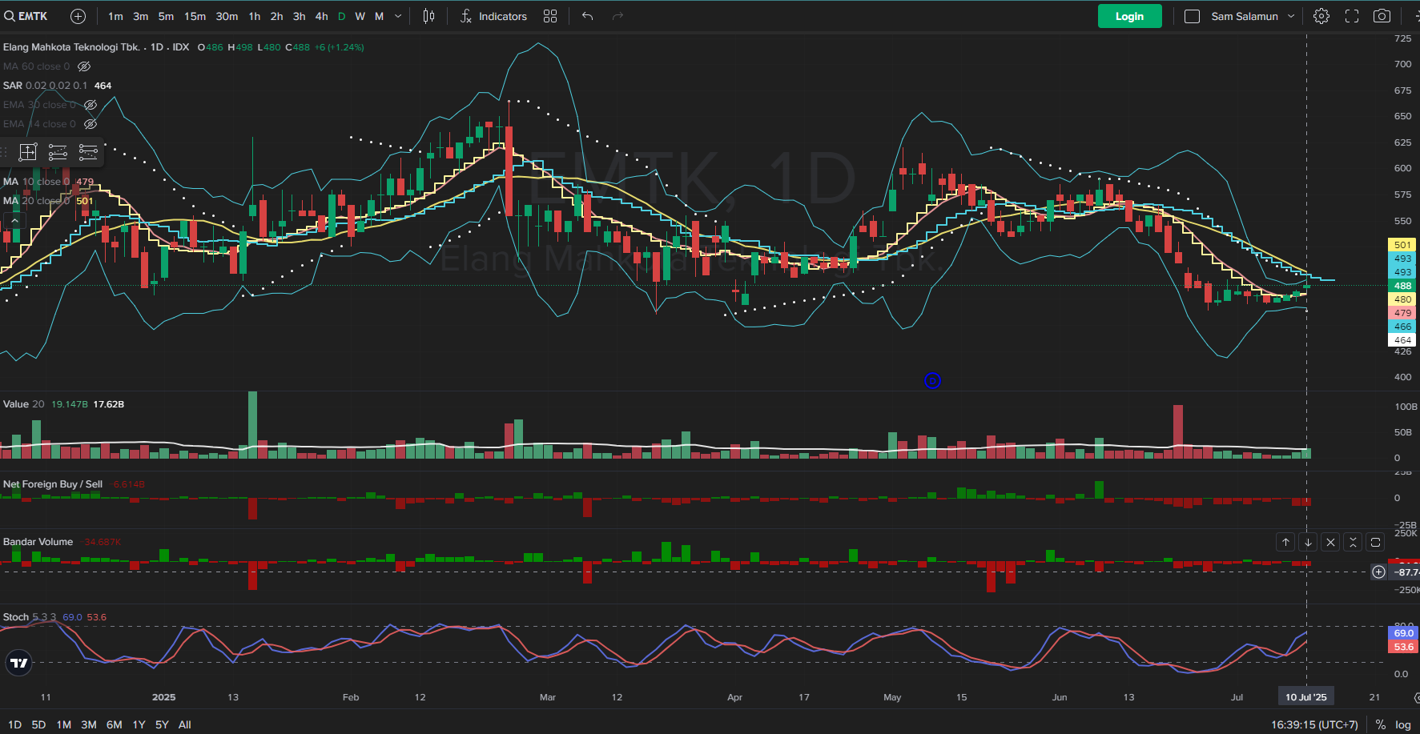This screenshot has width=1420, height=734.
Task: Select the Net Foreign Buy / Sell legend
Action: pyautogui.click(x=74, y=484)
